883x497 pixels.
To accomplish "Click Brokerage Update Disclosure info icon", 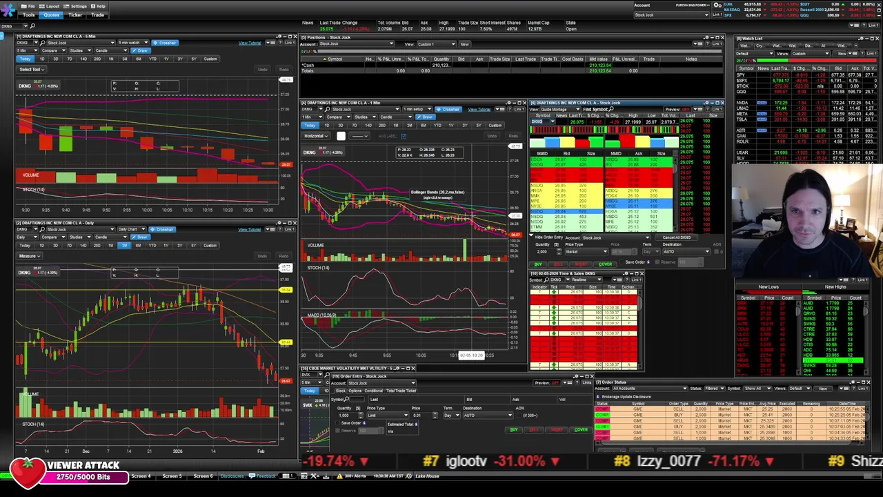I will click(598, 397).
